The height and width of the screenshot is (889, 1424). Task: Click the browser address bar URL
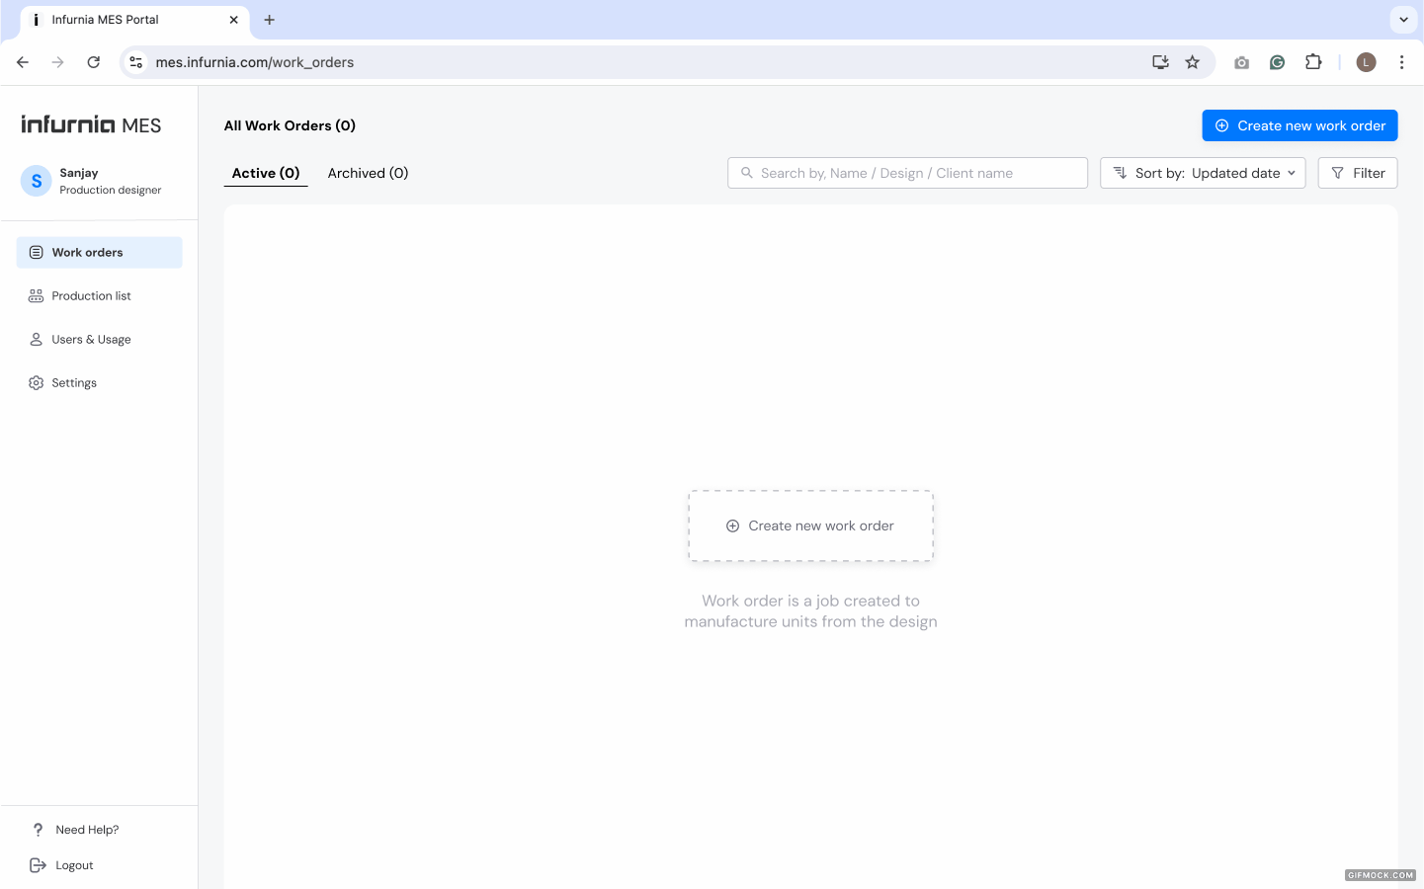coord(255,62)
